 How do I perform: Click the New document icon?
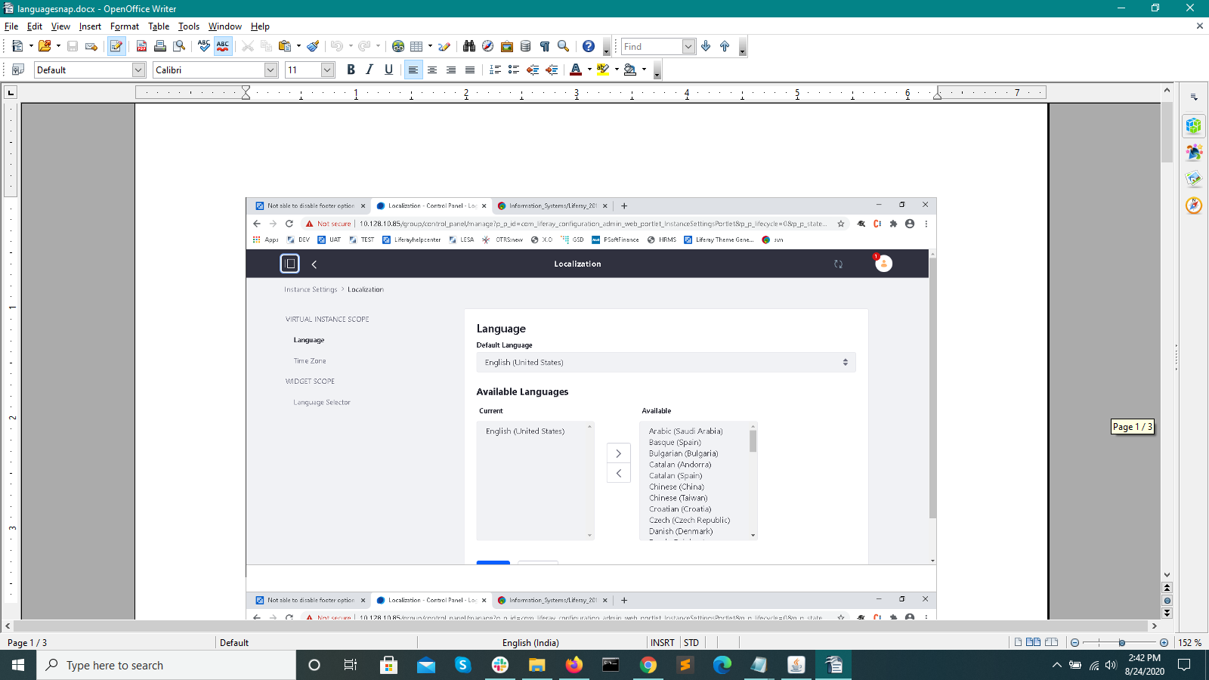(x=17, y=46)
